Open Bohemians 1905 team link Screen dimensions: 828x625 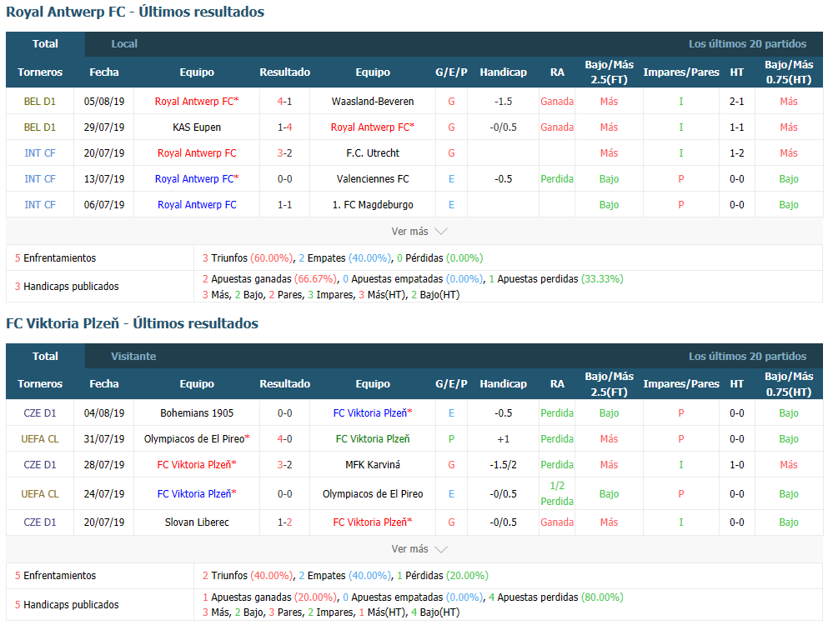(197, 413)
